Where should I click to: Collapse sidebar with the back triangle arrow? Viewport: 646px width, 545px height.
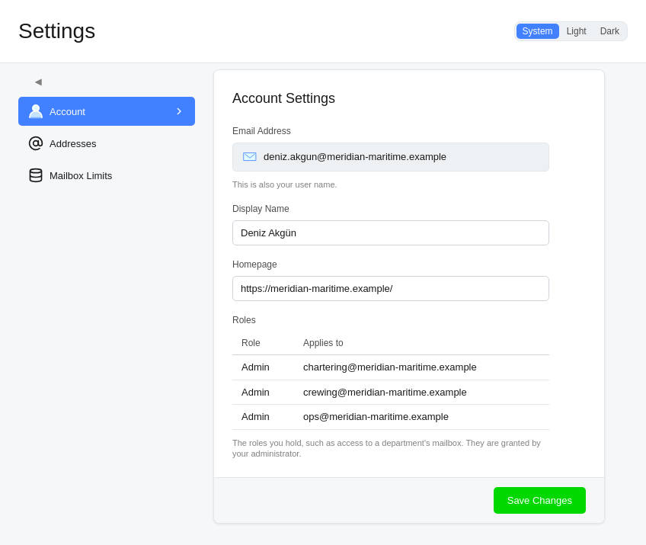point(38,82)
